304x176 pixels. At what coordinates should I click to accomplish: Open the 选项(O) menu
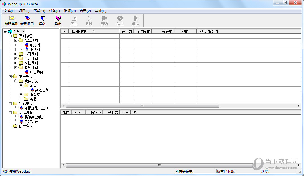(70, 11)
